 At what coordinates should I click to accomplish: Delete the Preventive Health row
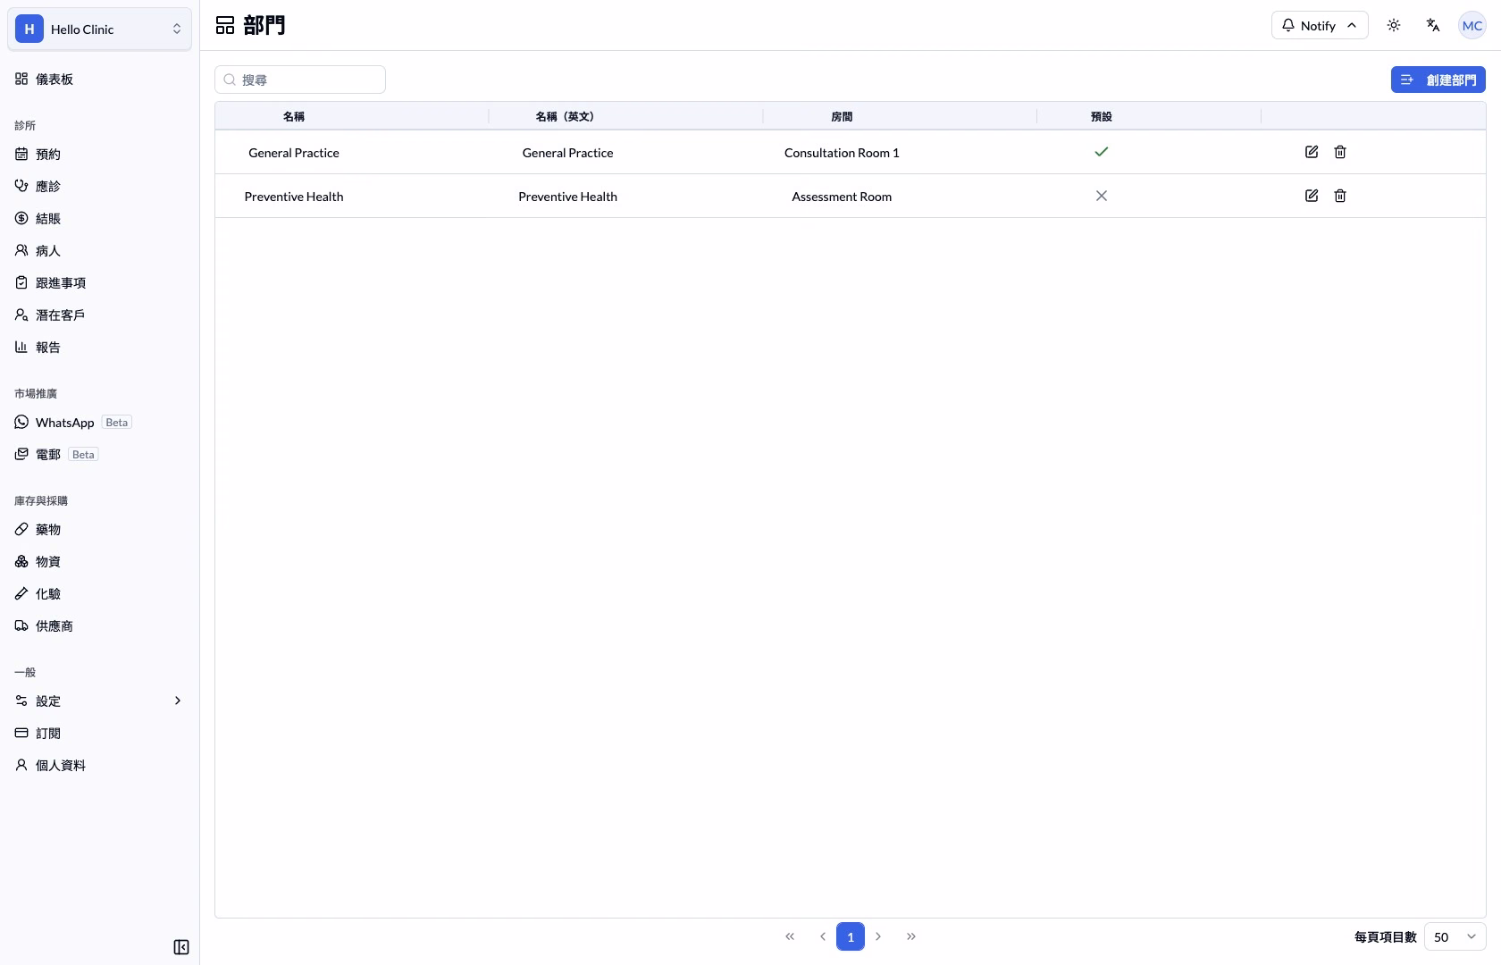[x=1340, y=196]
